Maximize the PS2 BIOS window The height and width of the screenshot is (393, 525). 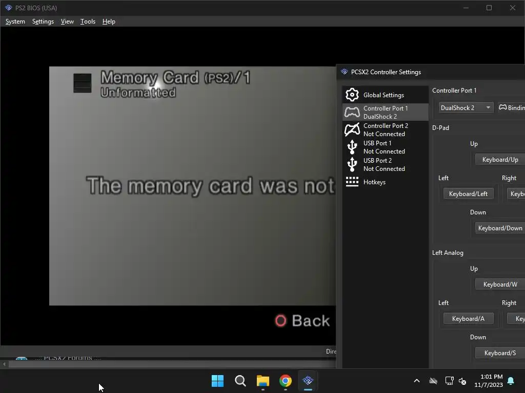(x=489, y=8)
